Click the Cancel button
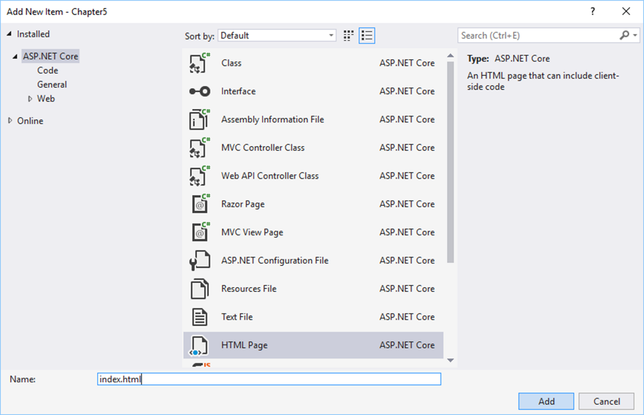Viewport: 644px width, 415px height. point(606,401)
